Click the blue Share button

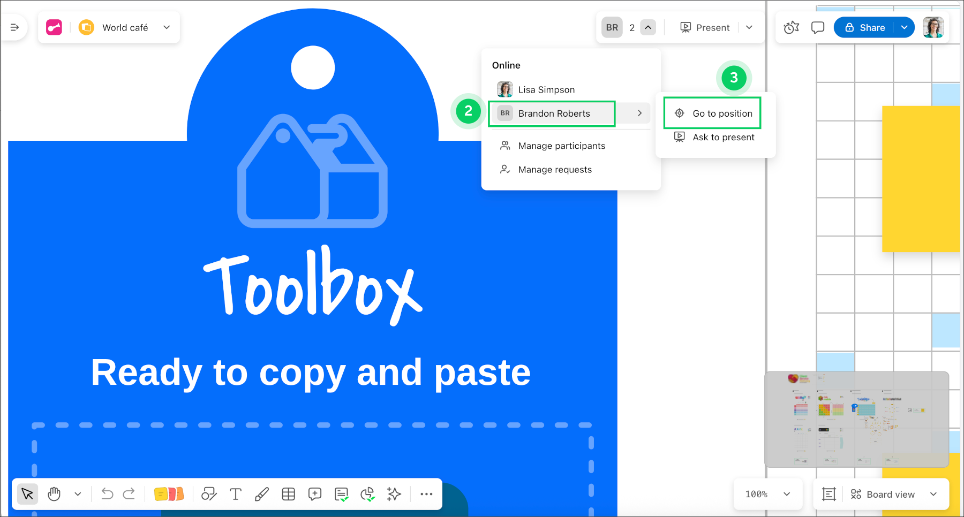click(864, 28)
